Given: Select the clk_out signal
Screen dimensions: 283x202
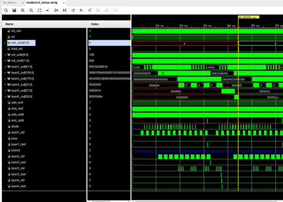Looking at the screenshot, I should click(x=16, y=31).
